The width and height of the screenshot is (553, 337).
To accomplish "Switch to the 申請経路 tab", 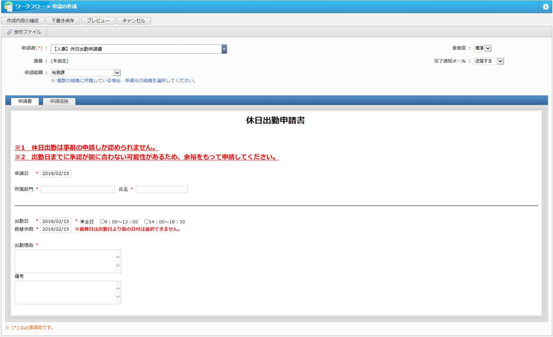I will coord(59,102).
